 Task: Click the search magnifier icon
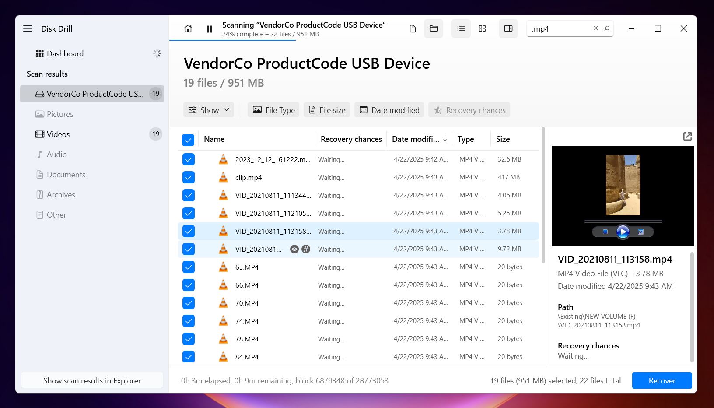tap(607, 28)
